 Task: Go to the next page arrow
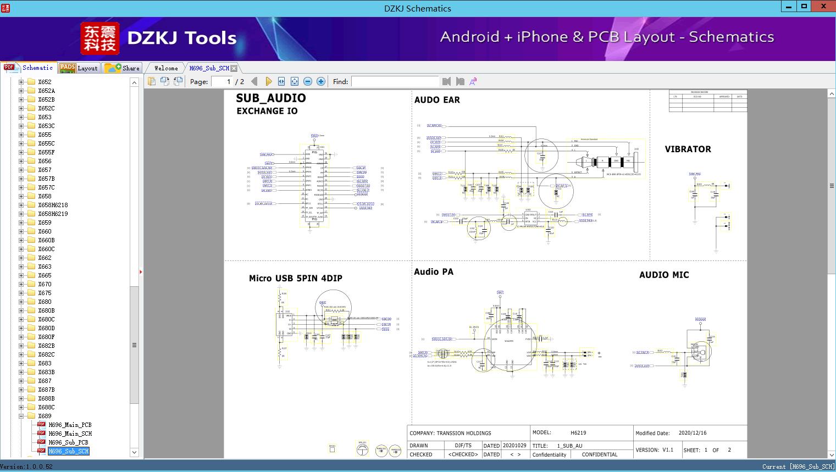pyautogui.click(x=268, y=81)
